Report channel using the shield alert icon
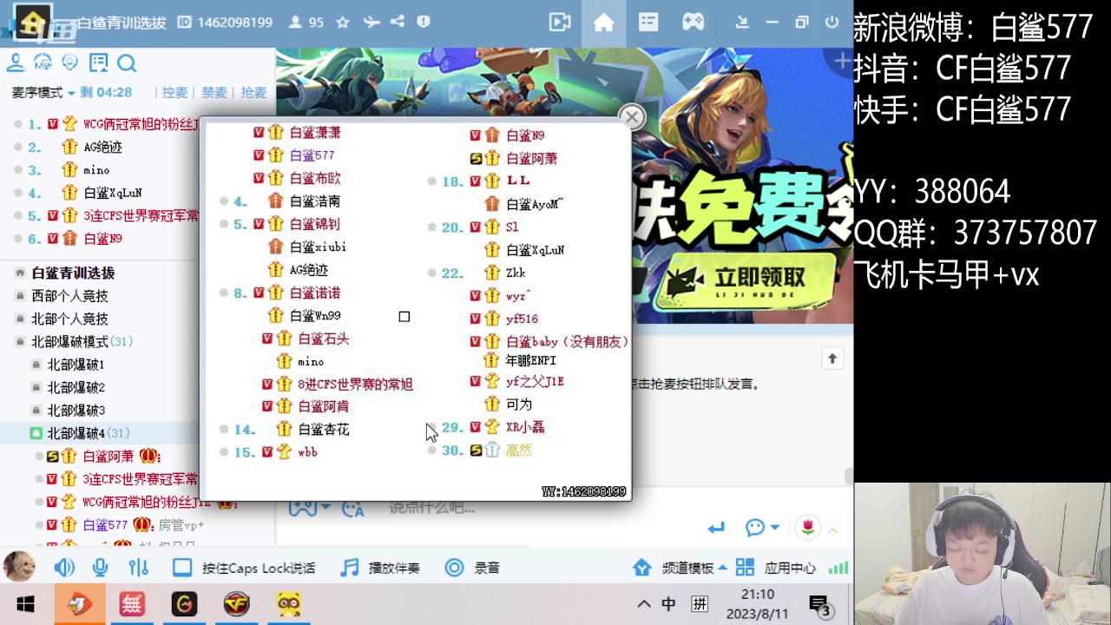The image size is (1111, 625). coord(424,22)
